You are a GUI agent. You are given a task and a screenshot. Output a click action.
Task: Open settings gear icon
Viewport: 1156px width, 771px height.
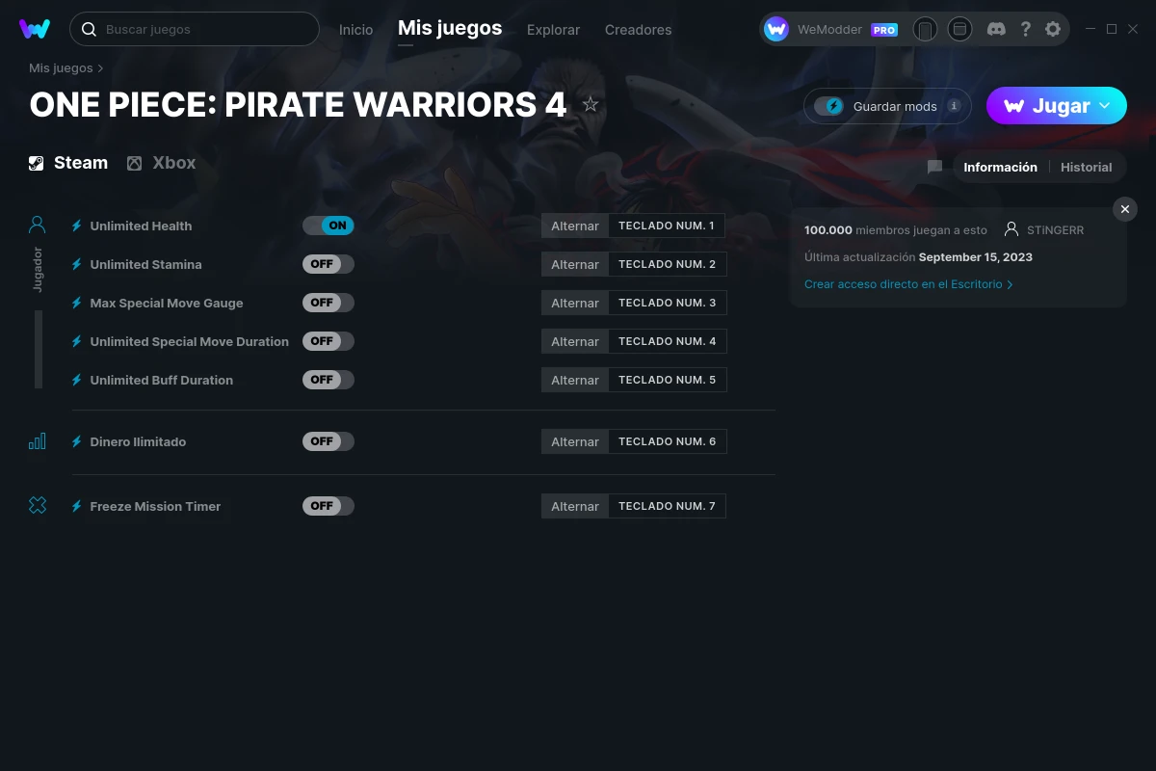tap(1053, 29)
